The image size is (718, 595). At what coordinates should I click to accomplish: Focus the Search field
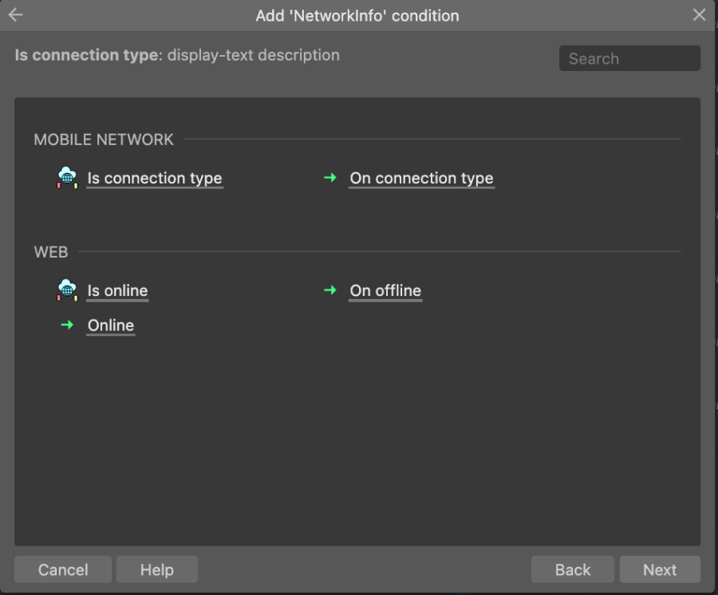coord(629,58)
